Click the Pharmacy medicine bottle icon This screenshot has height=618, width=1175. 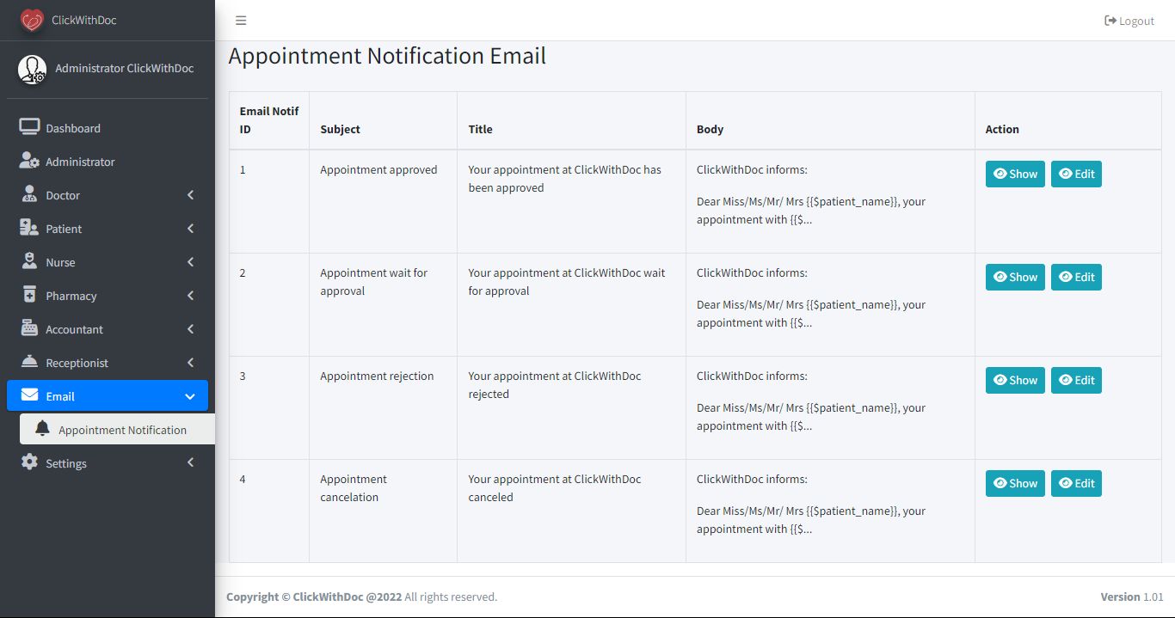click(x=29, y=295)
